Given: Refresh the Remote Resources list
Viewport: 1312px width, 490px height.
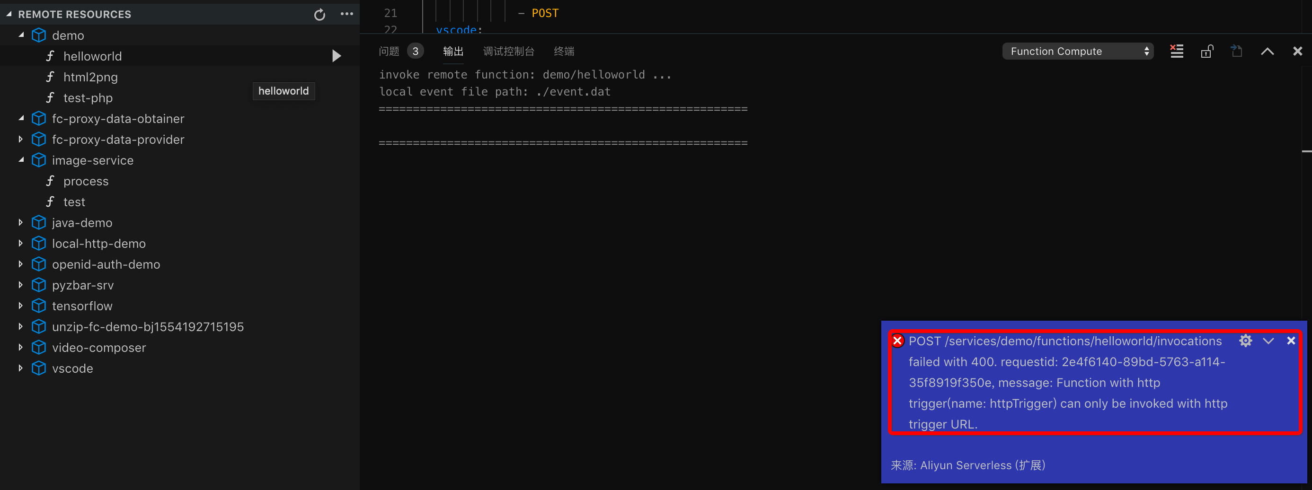Looking at the screenshot, I should point(319,14).
